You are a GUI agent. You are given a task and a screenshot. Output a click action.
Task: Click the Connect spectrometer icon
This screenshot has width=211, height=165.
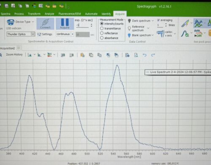45,24
